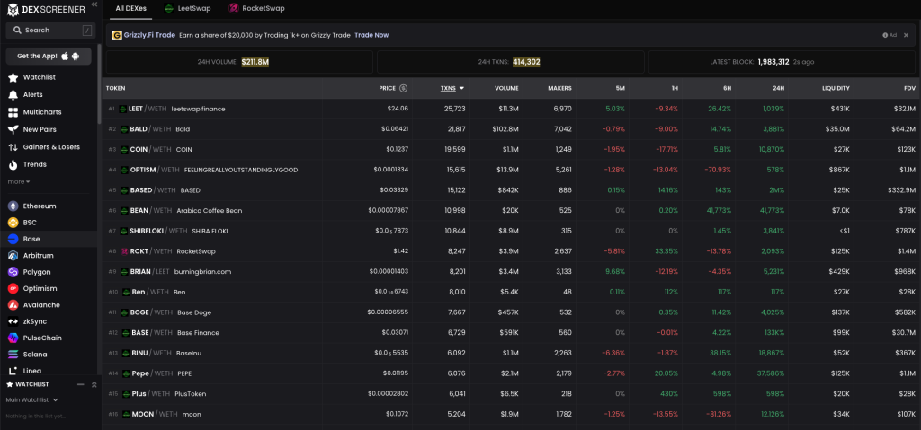Open Watchlist via star icon
Screen dimensions: 921x430
pyautogui.click(x=13, y=77)
